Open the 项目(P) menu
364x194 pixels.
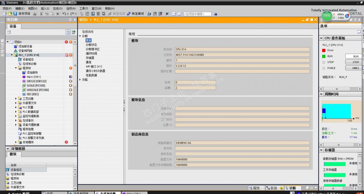coord(7,9)
